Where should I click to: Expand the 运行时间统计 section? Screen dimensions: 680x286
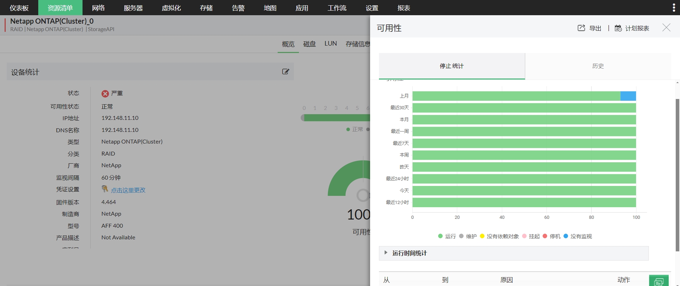[x=514, y=253]
